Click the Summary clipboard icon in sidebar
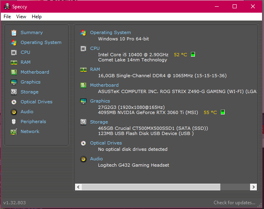 pyautogui.click(x=14, y=33)
